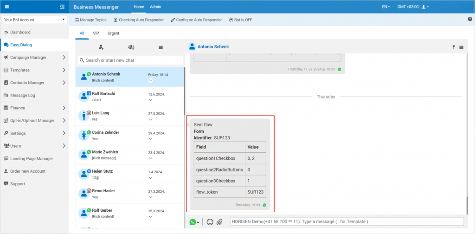Open the WhatsApp channel selector dropdown
The image size is (475, 234).
pyautogui.click(x=194, y=222)
